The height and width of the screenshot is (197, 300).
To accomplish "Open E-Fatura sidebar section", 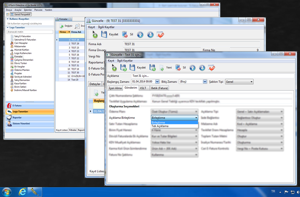I will (x=30, y=106).
